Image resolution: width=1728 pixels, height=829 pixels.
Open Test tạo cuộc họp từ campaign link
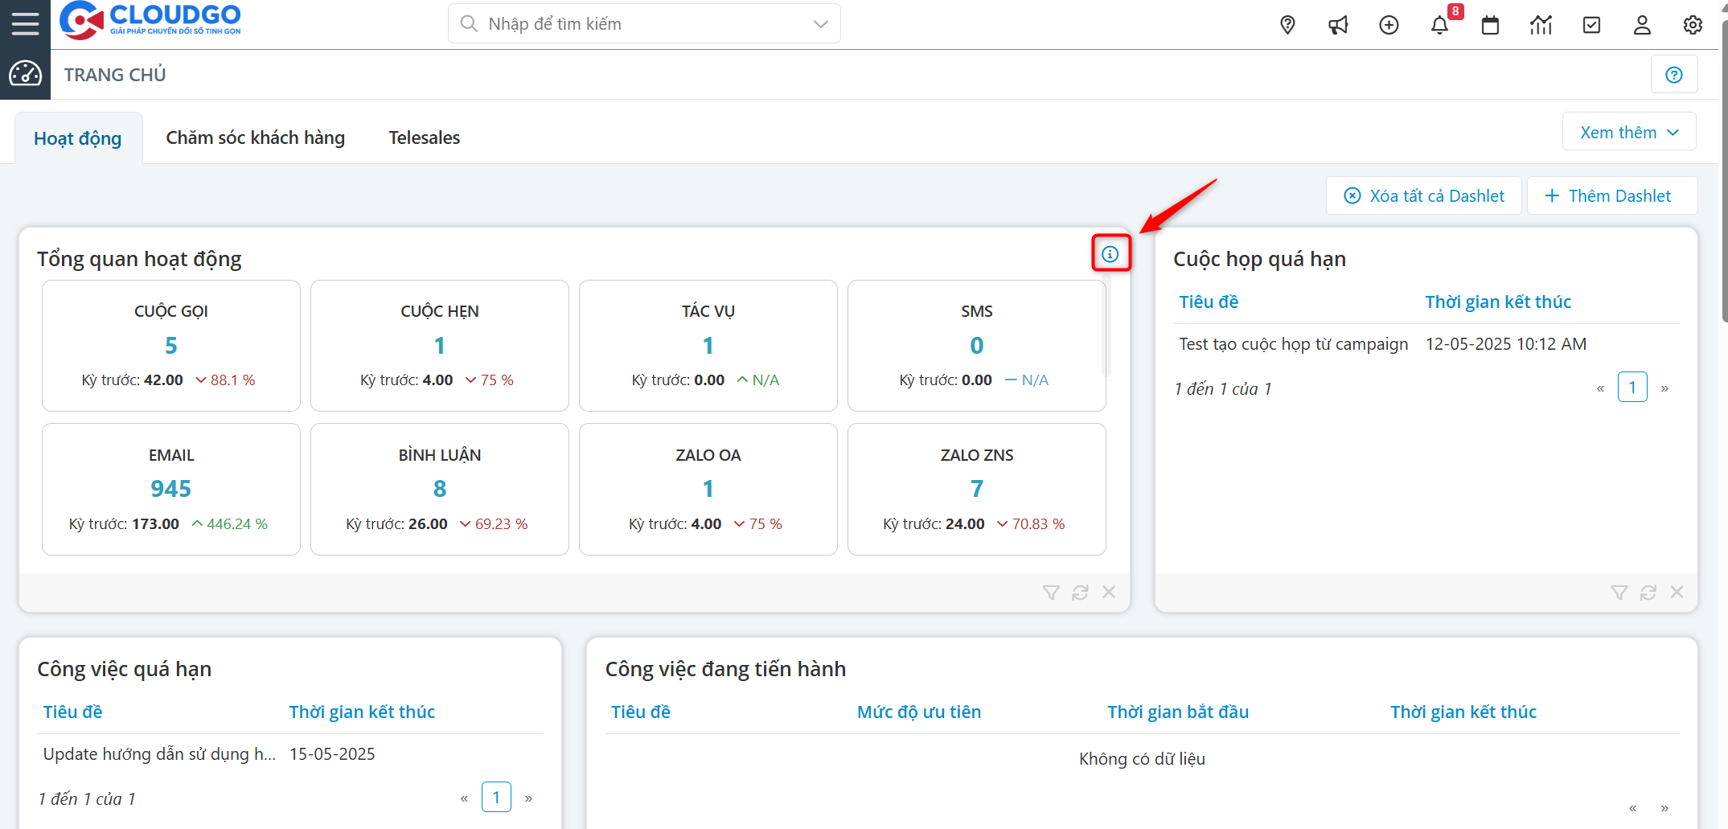(1293, 344)
